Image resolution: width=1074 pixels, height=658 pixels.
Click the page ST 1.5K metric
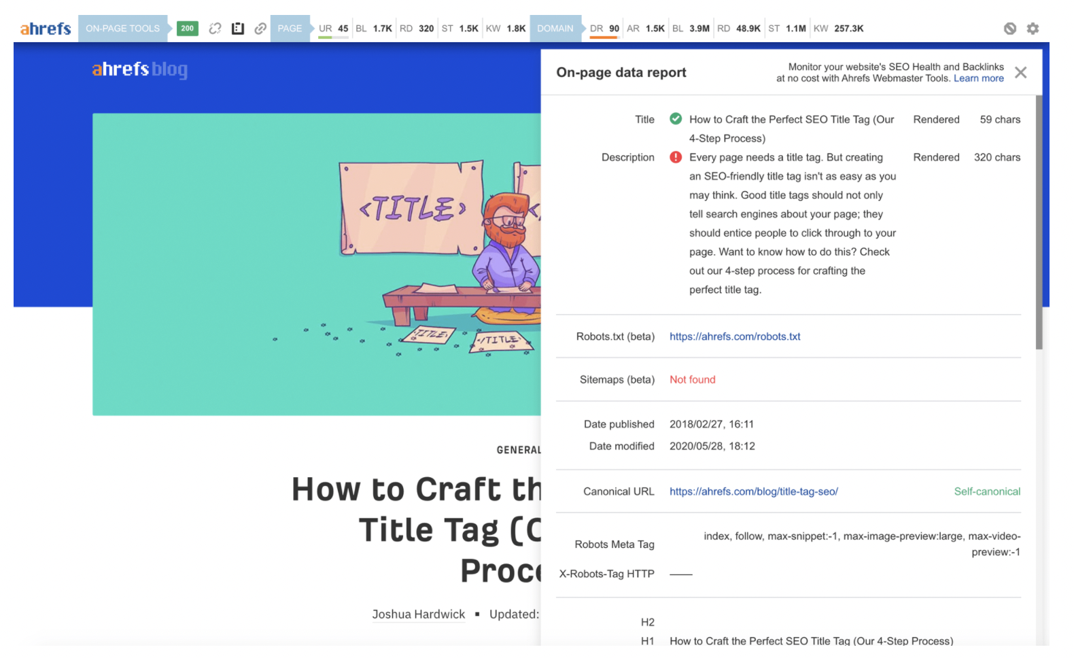tap(460, 29)
